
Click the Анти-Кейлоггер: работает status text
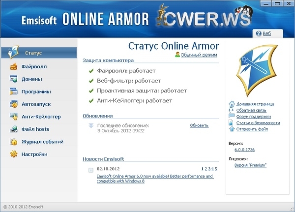(135, 101)
